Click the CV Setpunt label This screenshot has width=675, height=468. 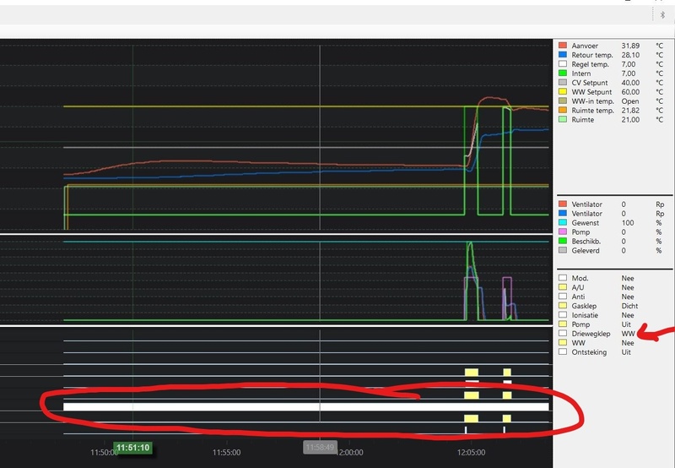pyautogui.click(x=589, y=82)
